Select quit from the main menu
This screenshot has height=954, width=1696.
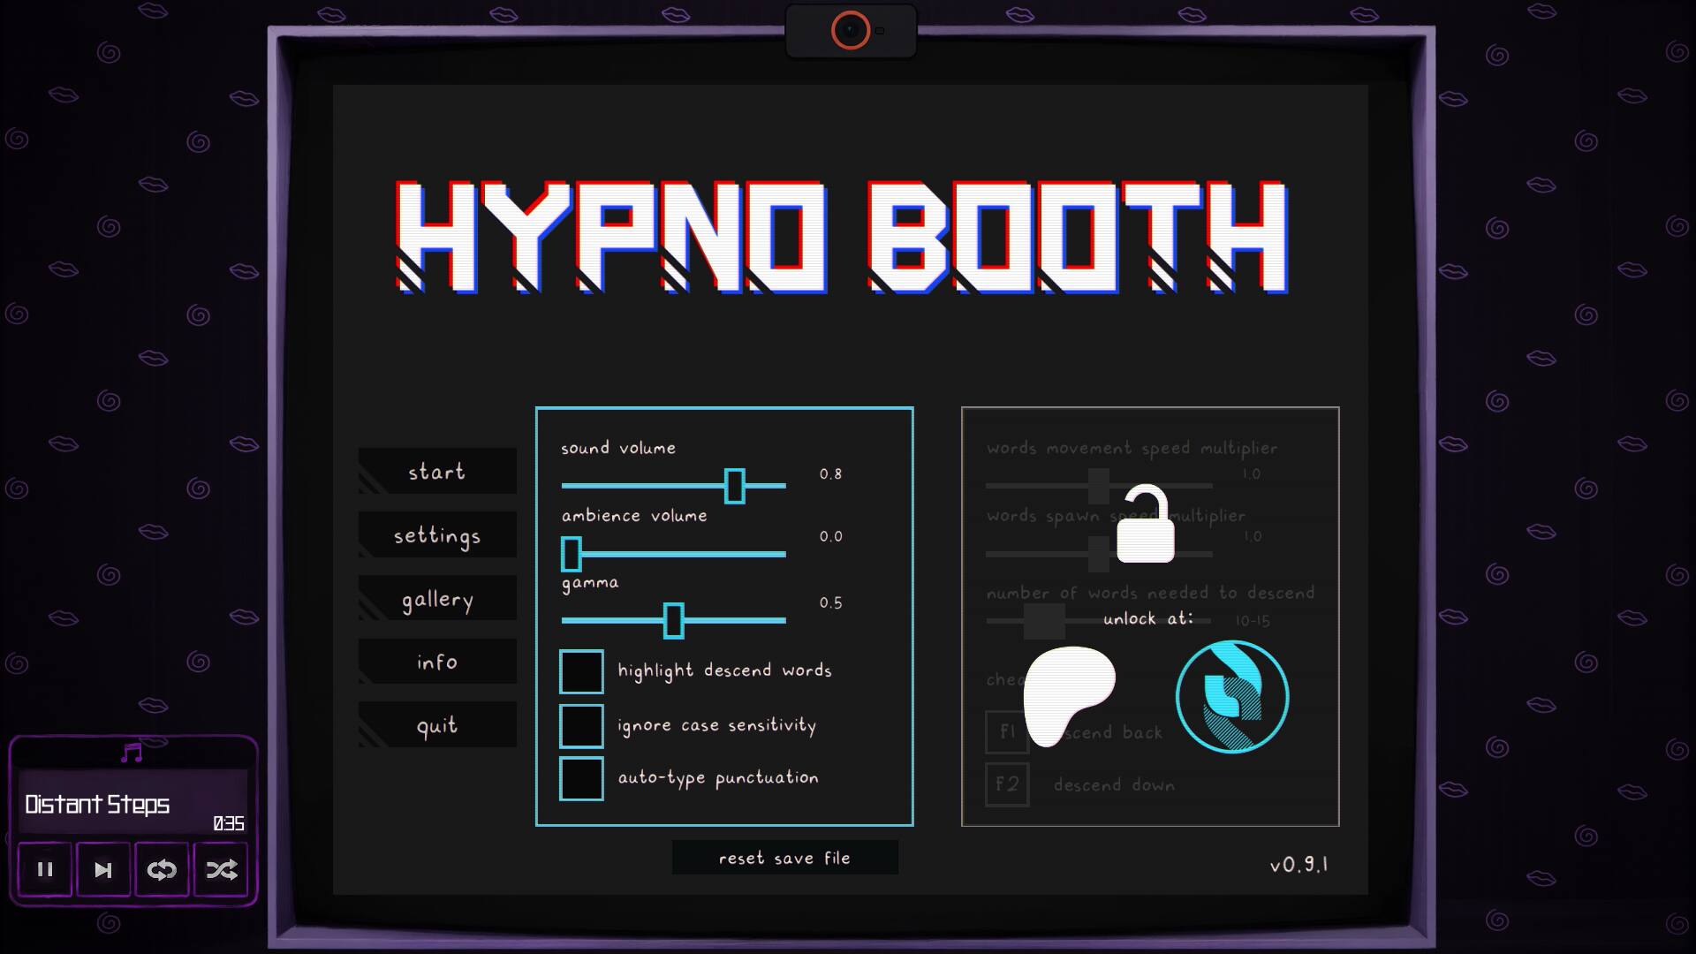coord(437,724)
